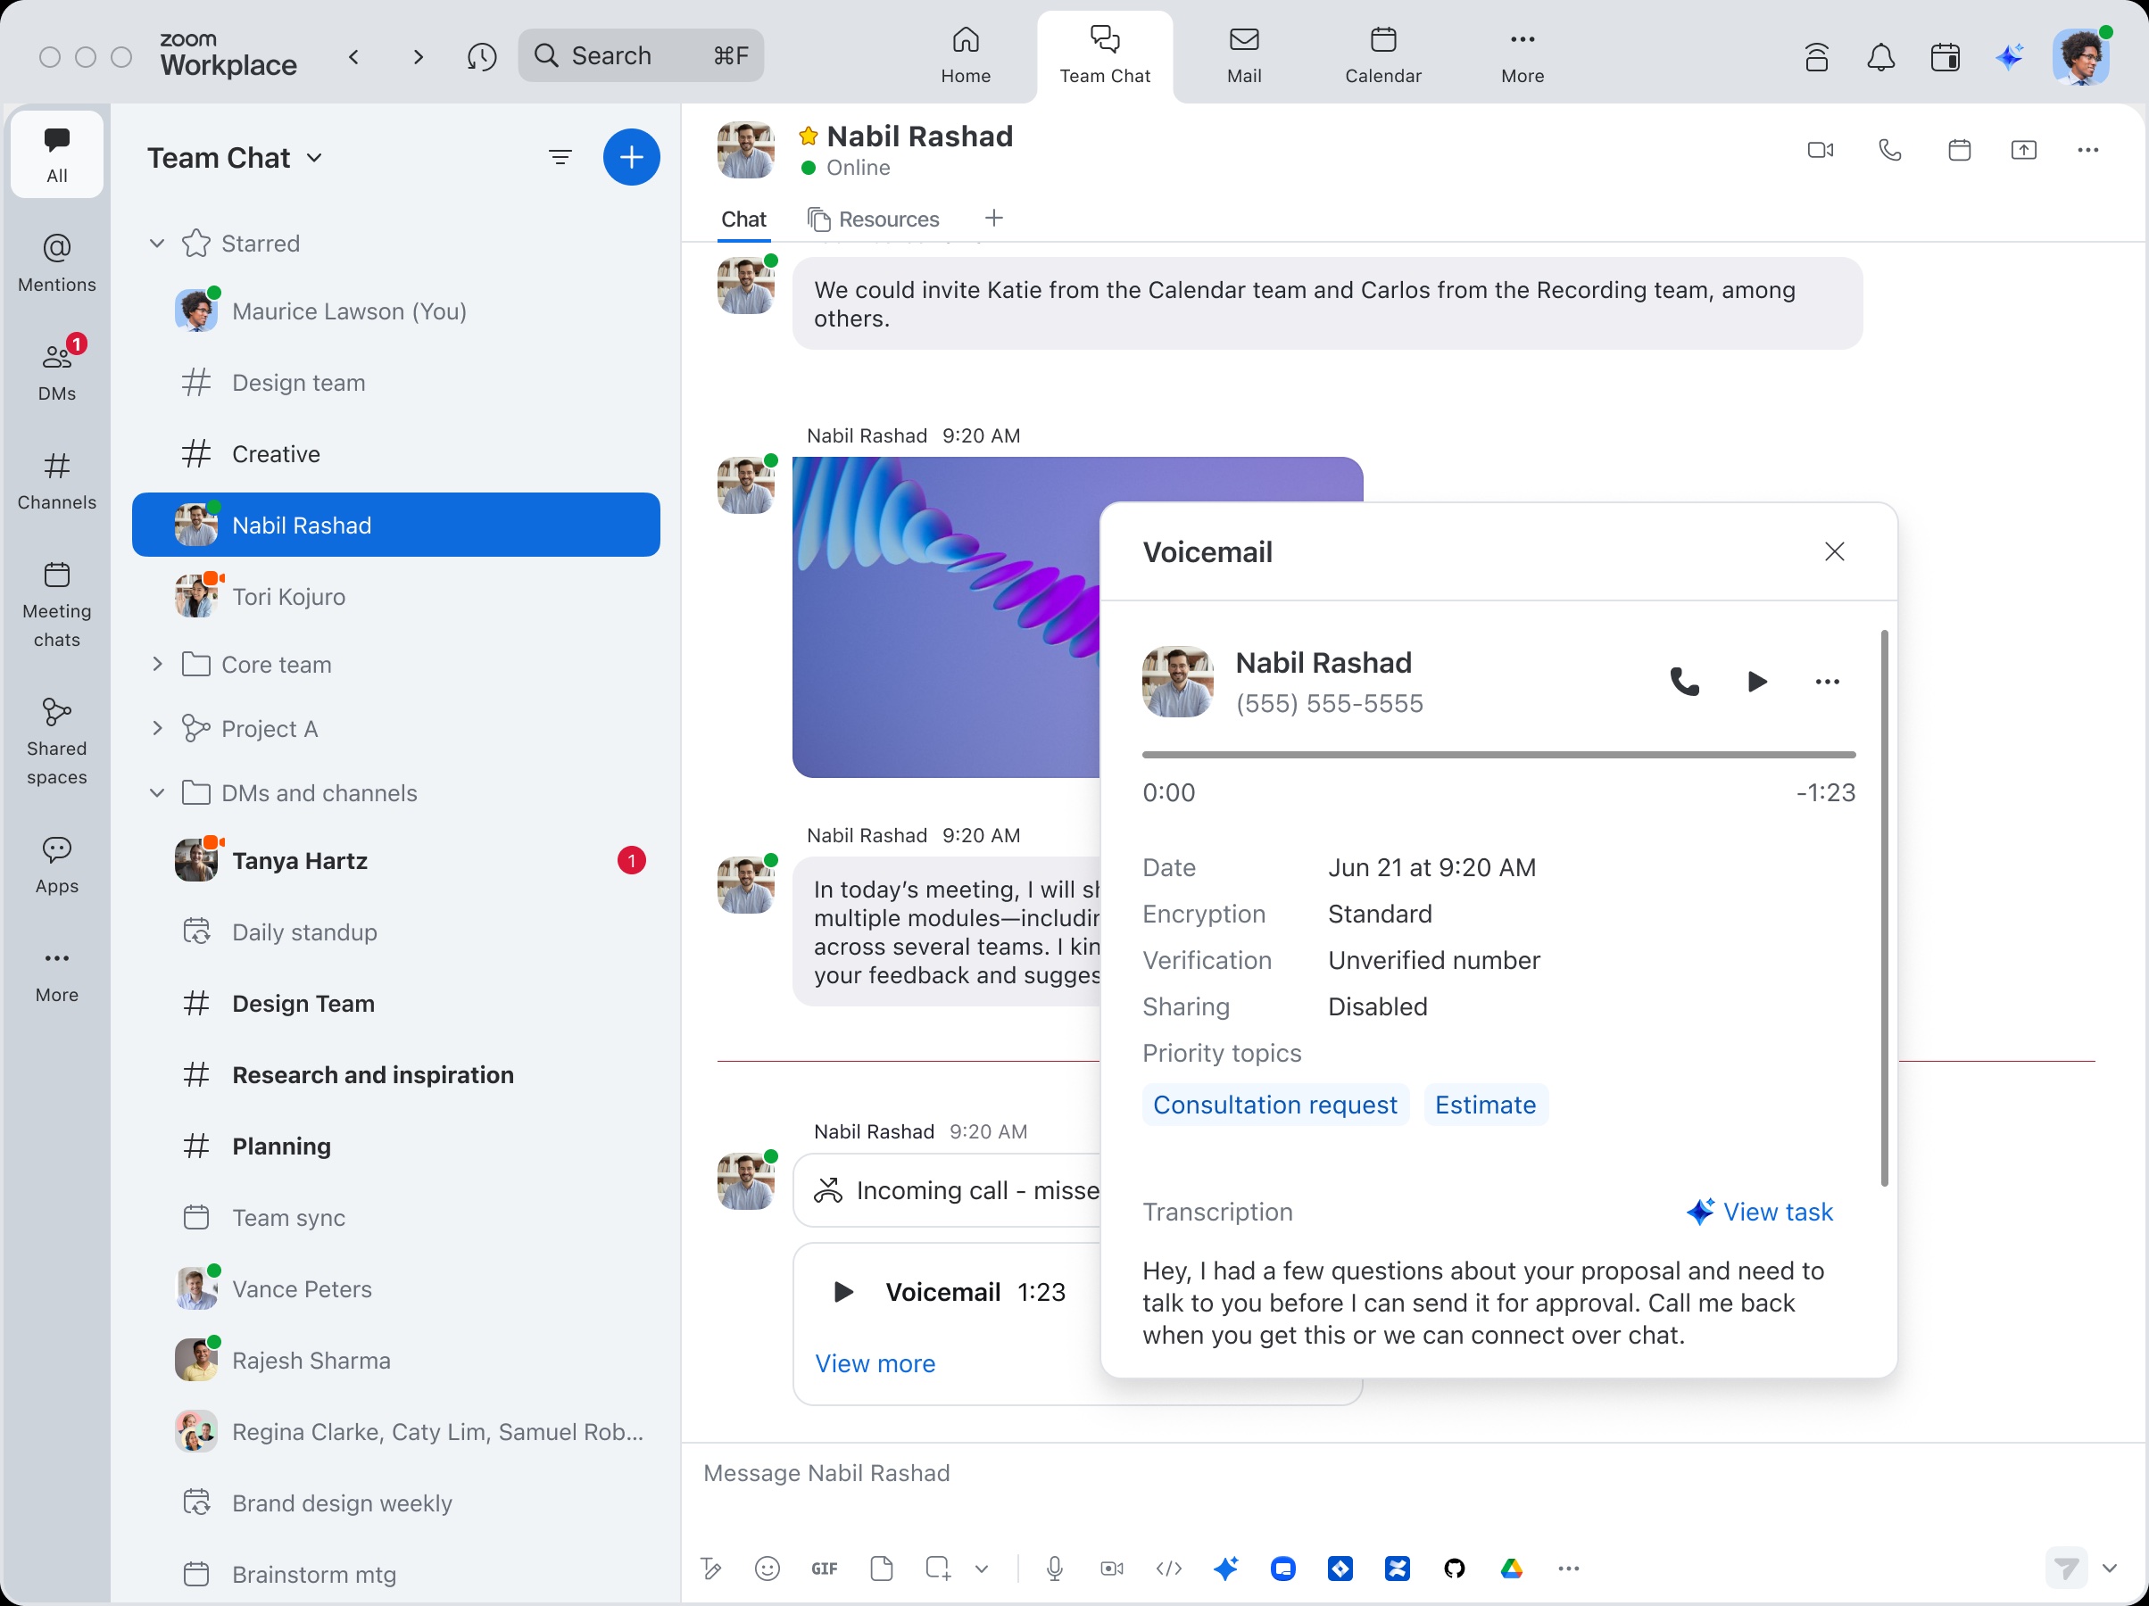Image resolution: width=2149 pixels, height=1606 pixels.
Task: Record a video message
Action: 1111,1569
